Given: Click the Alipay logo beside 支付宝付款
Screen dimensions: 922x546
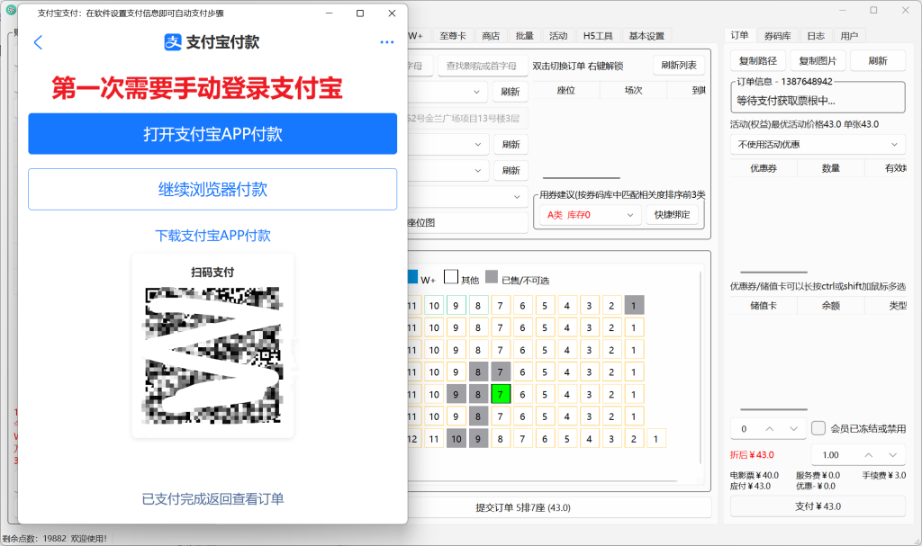Looking at the screenshot, I should pyautogui.click(x=172, y=42).
